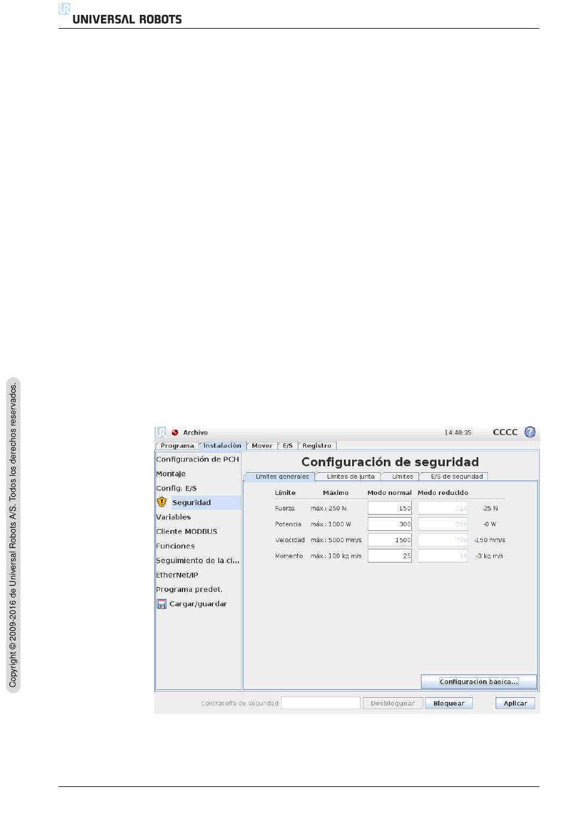This screenshot has height=830, width=568.
Task: Click the Contraseña de seguridad password field
Action: pos(320,703)
